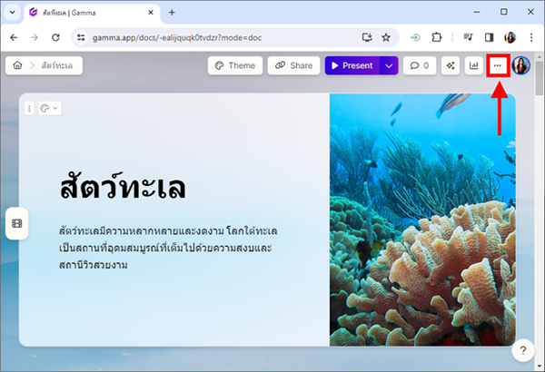Click the scrollbar up arrow

[540, 56]
